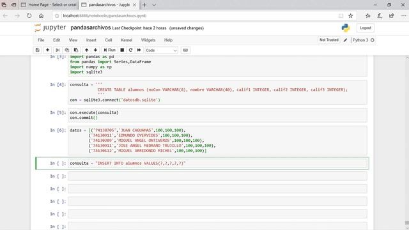
Task: Go forward in browser
Action: click(x=17, y=16)
